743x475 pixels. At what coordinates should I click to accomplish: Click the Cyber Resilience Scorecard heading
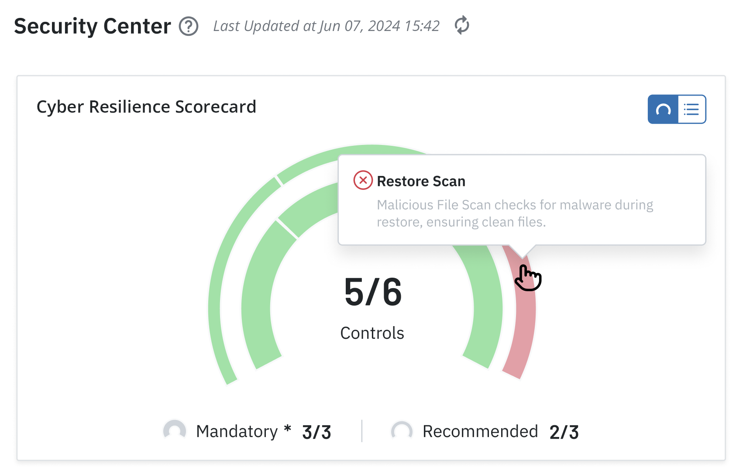147,107
